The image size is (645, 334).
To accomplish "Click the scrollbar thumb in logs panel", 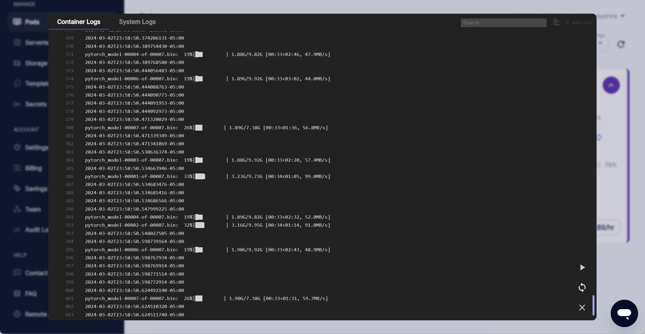I will coord(593,305).
